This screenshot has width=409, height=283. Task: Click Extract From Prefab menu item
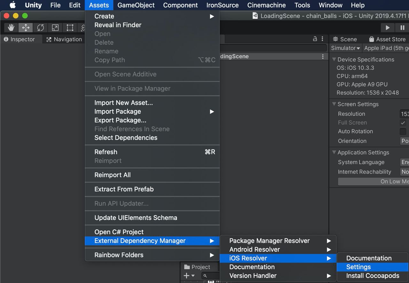coord(152,189)
